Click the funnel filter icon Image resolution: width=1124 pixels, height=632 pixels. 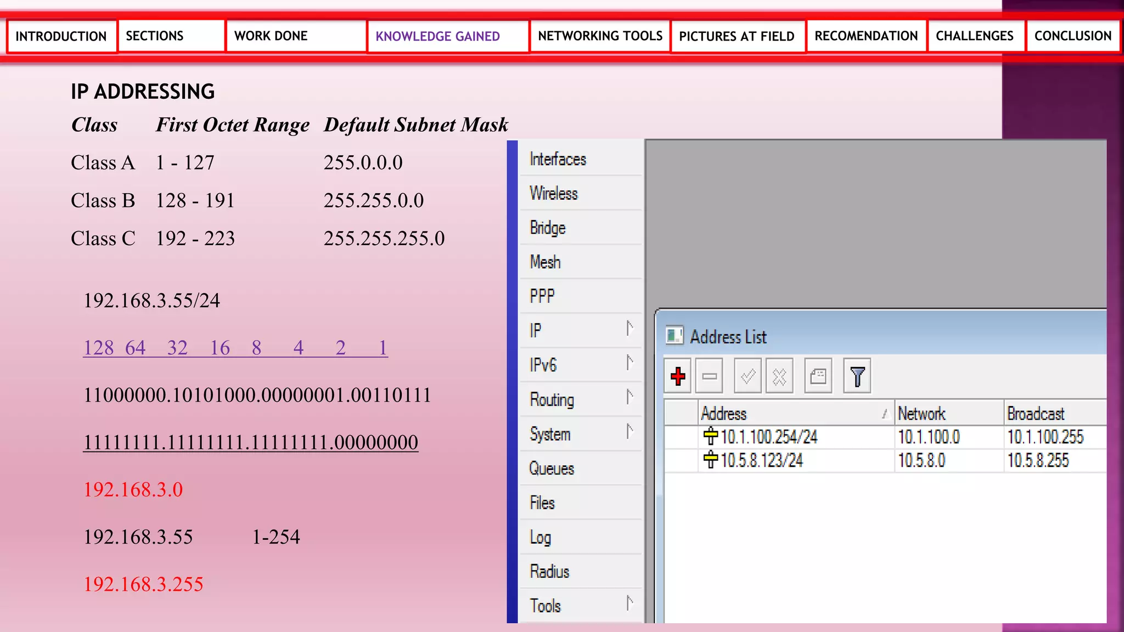[x=857, y=376]
